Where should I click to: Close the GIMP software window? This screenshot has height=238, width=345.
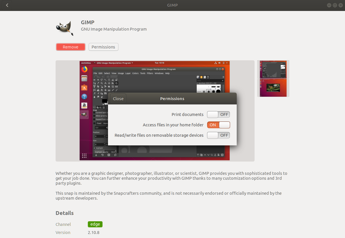coord(341,5)
